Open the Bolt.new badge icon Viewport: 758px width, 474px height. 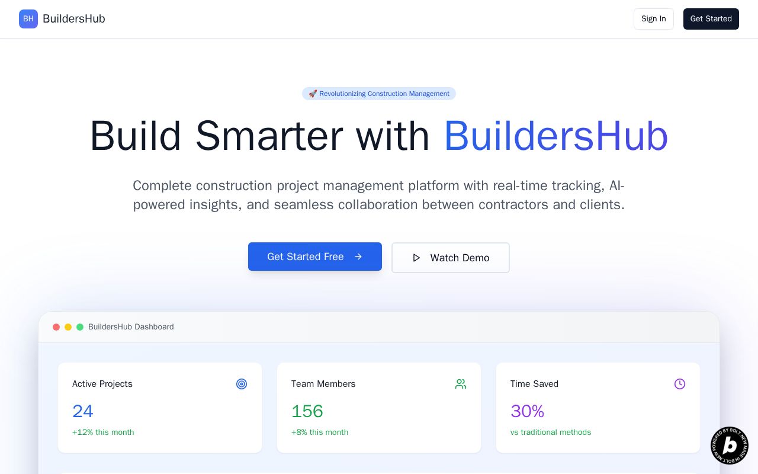730,446
